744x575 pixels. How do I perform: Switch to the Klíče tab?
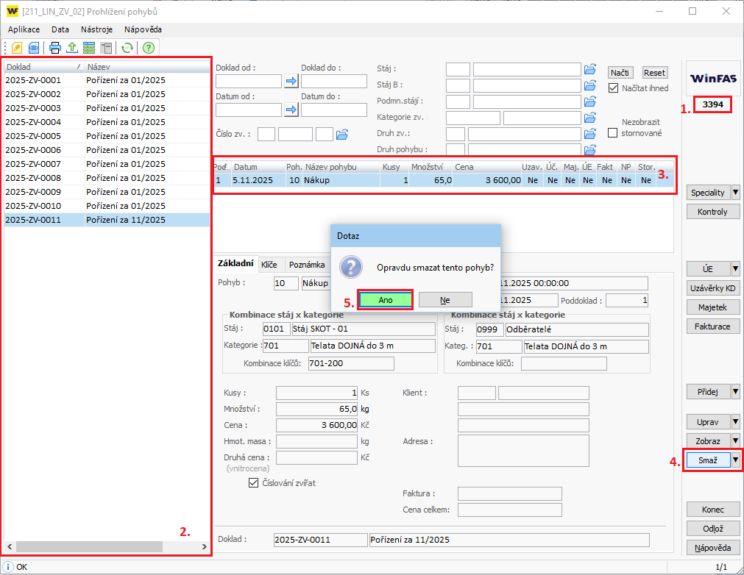tap(269, 265)
